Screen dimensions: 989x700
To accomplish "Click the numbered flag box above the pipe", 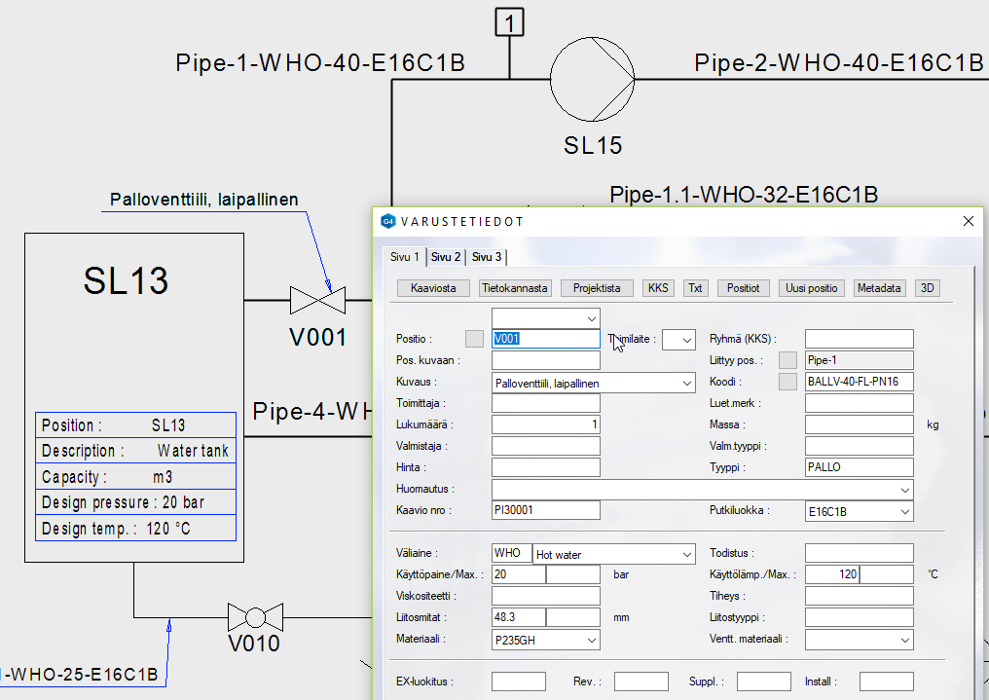I will coord(509,20).
